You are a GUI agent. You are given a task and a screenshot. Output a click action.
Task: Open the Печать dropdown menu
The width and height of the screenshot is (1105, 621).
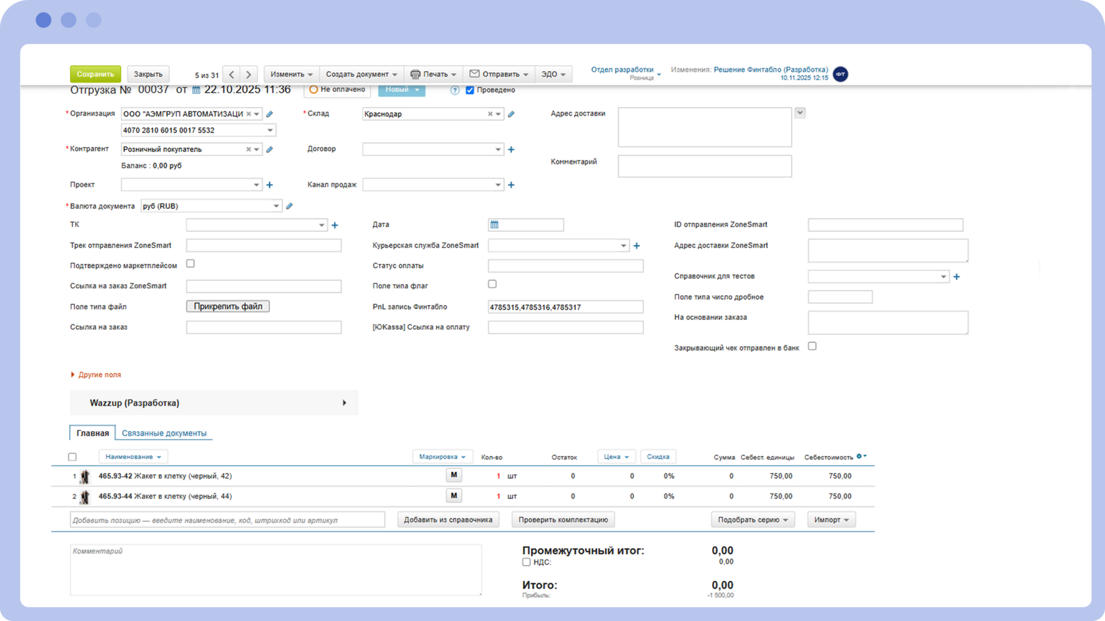[x=433, y=74]
